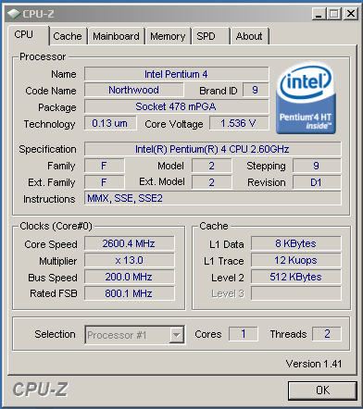This screenshot has height=409, width=363.
Task: Click the Intel Pentium 4 HT logo
Action: click(306, 98)
